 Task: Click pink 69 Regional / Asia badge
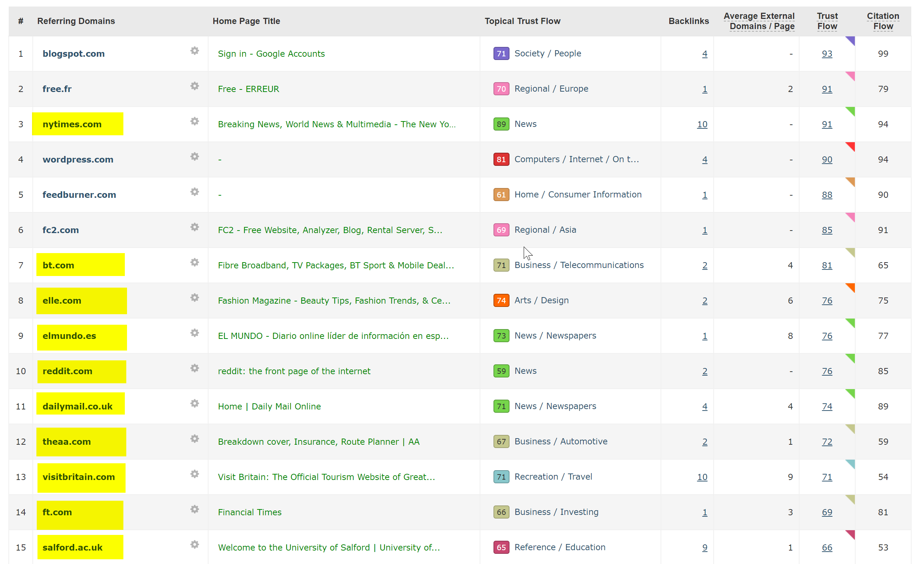click(501, 230)
